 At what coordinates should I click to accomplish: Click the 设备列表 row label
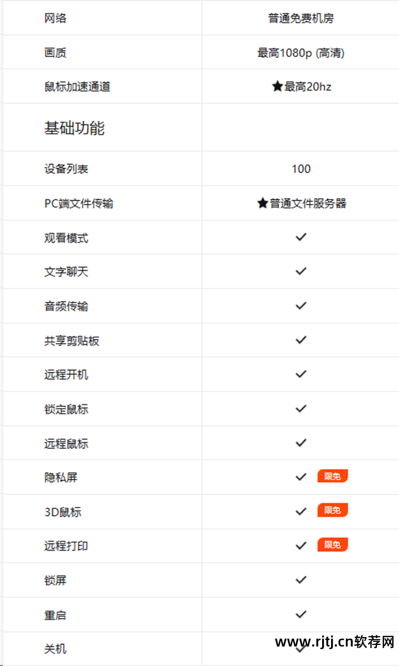pyautogui.click(x=66, y=169)
